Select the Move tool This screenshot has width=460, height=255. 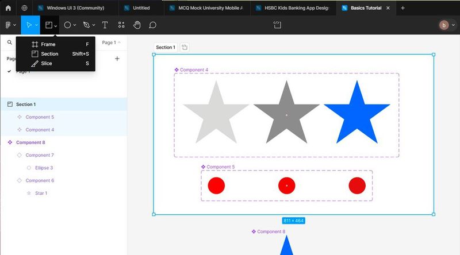(29, 25)
